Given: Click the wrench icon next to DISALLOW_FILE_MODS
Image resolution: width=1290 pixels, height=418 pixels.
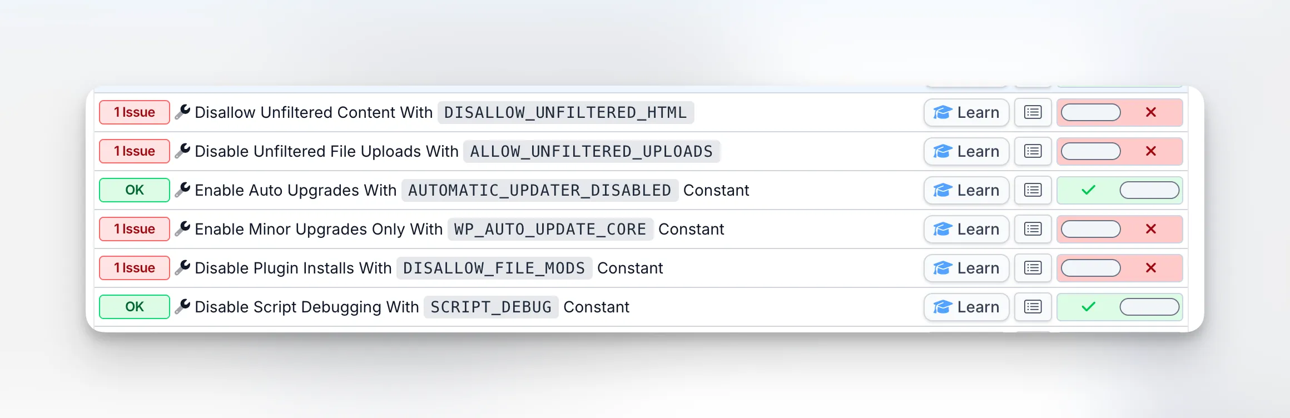Looking at the screenshot, I should (x=183, y=268).
